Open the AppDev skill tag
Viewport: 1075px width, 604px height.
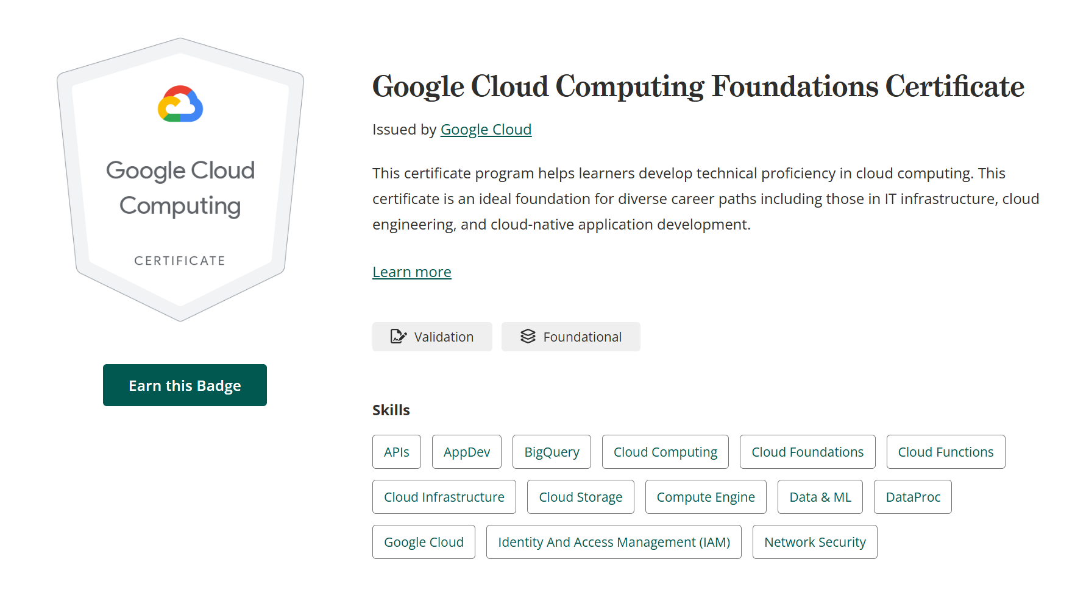(x=467, y=452)
